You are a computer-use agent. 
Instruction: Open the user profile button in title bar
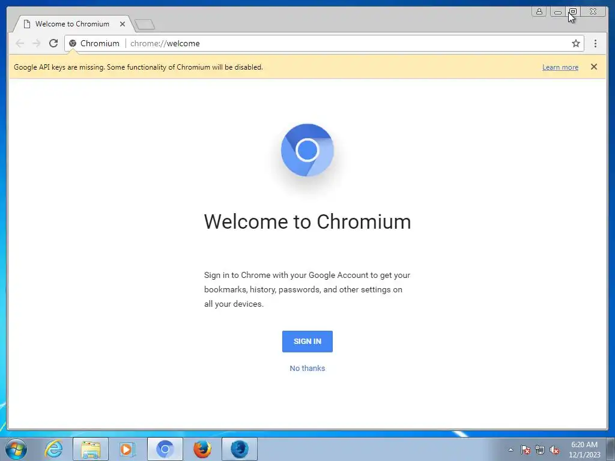(x=539, y=12)
